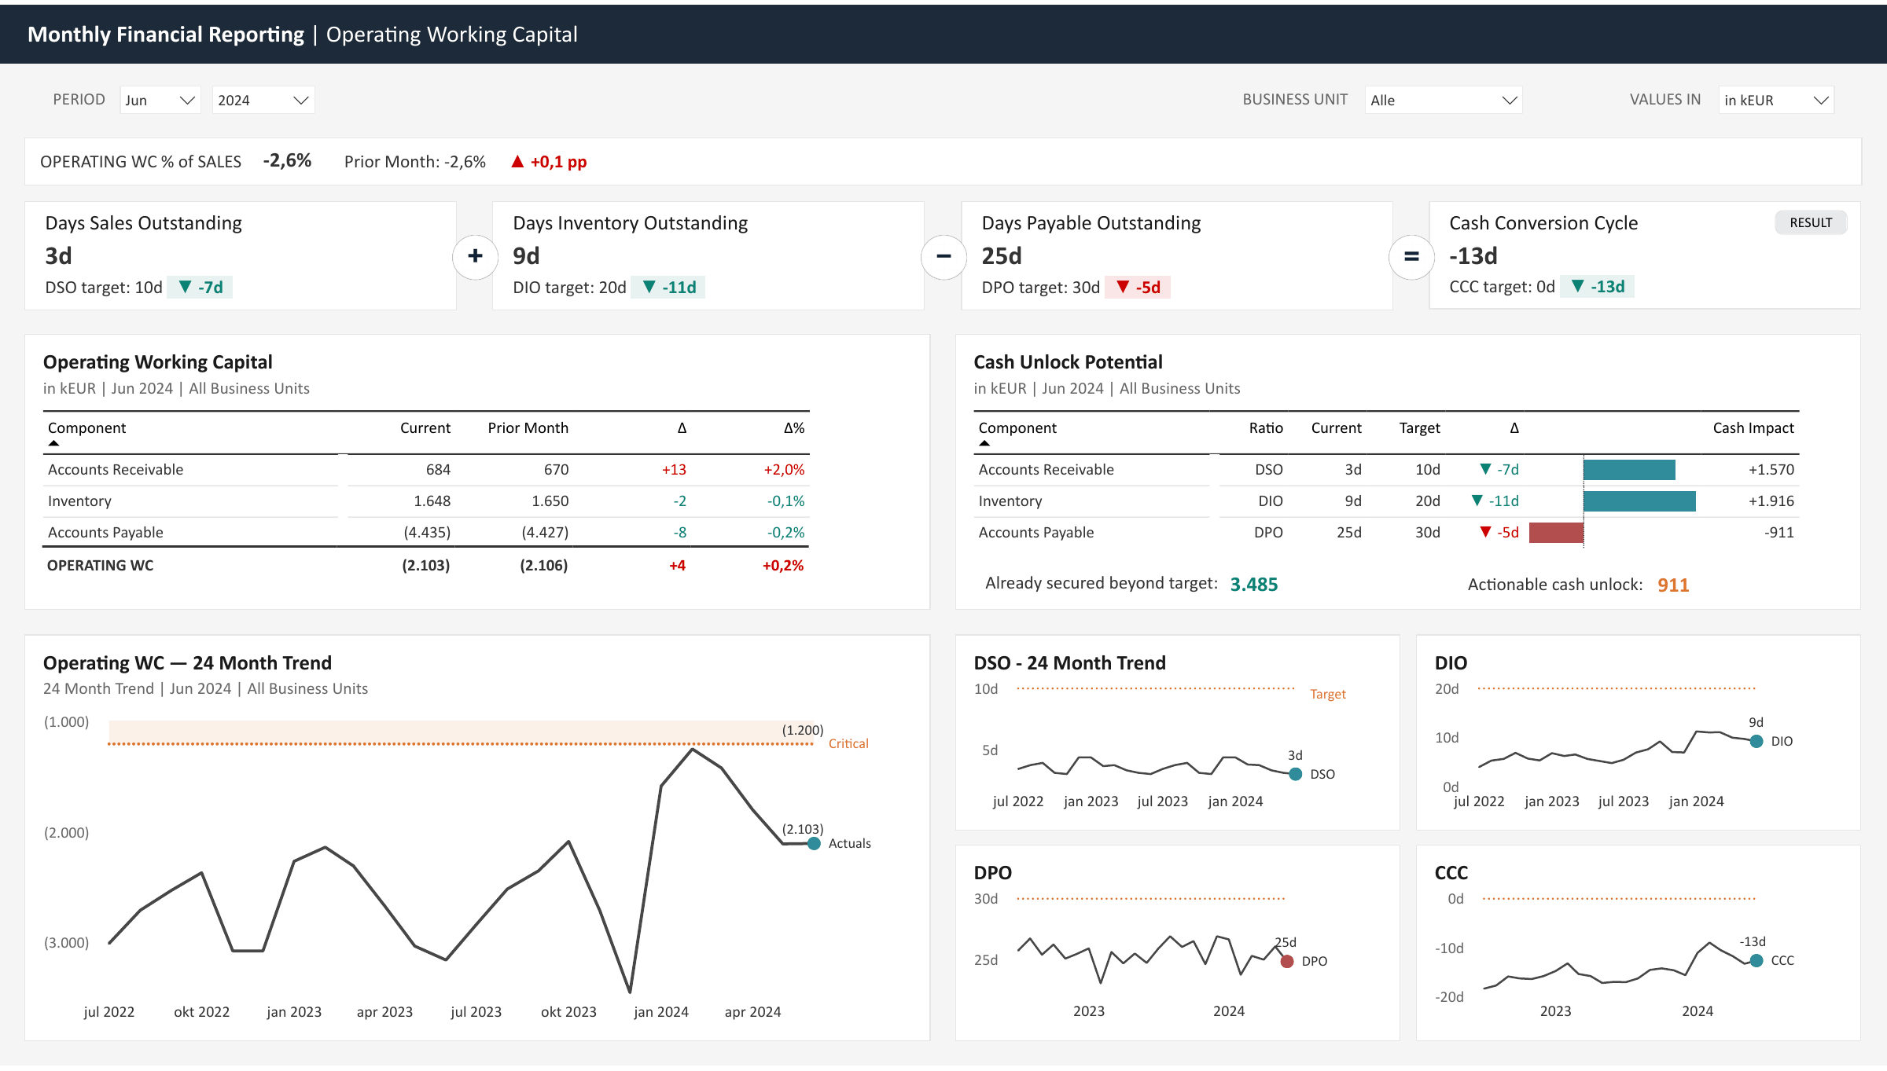Viewport: 1887px width, 1071px height.
Task: Click the Current column header in Operating Working Capital
Action: point(425,428)
